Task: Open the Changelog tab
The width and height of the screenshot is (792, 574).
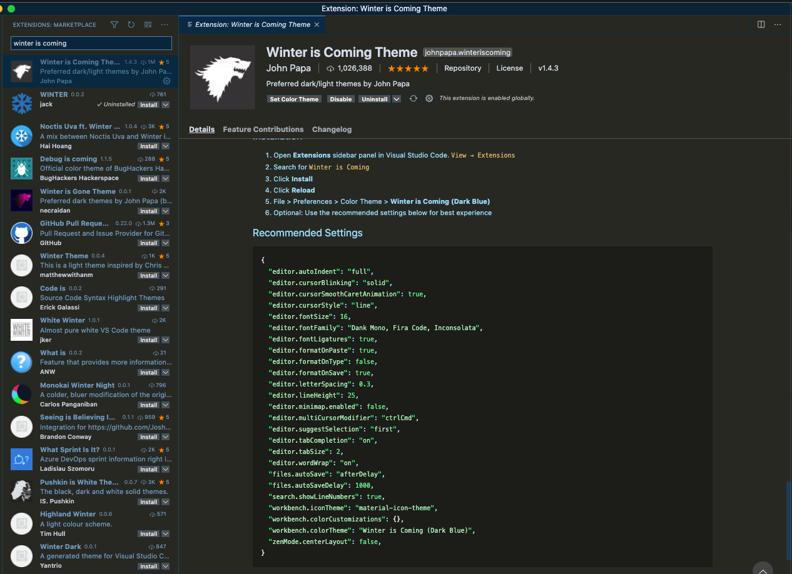Action: tap(332, 129)
